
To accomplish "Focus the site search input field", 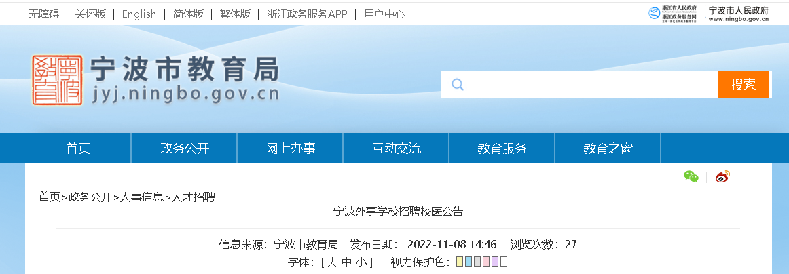I will click(579, 84).
